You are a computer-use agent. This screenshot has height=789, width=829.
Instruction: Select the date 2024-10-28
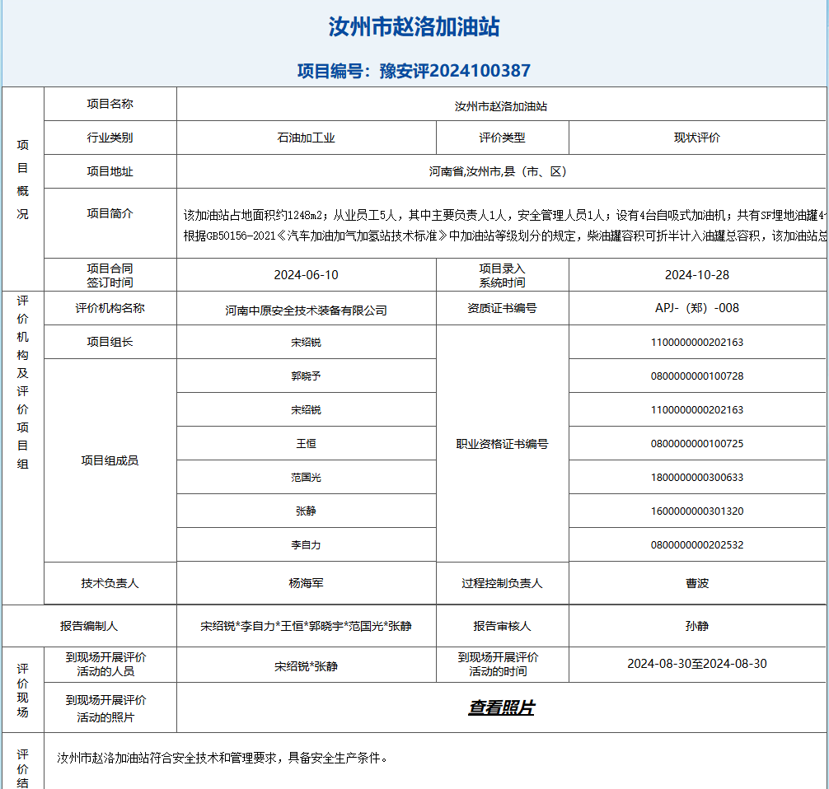[x=697, y=275]
